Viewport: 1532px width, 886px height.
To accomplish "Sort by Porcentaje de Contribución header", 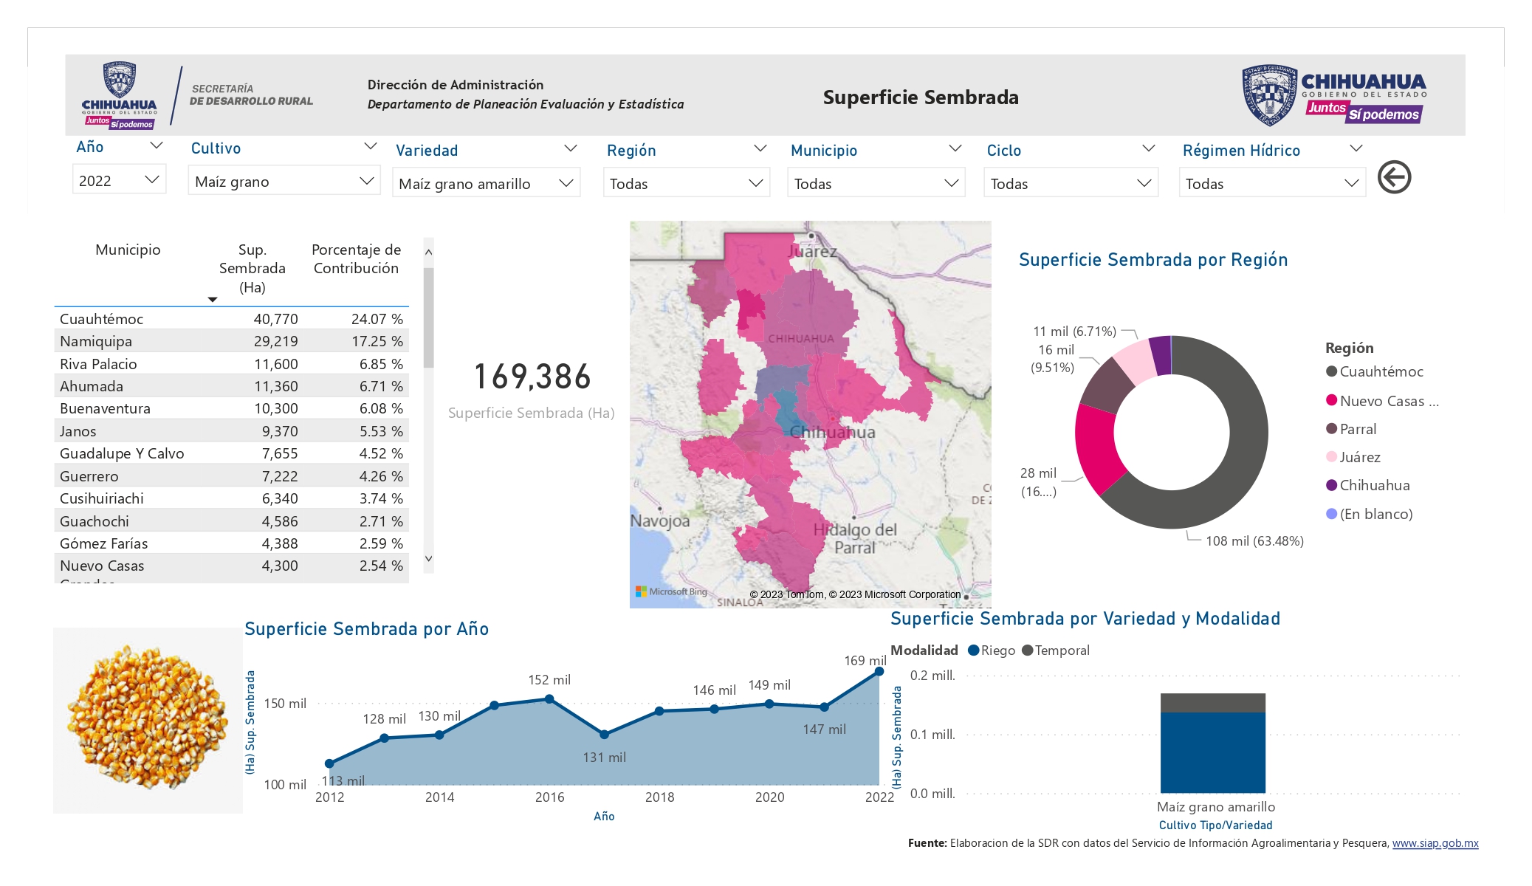I will click(x=356, y=259).
